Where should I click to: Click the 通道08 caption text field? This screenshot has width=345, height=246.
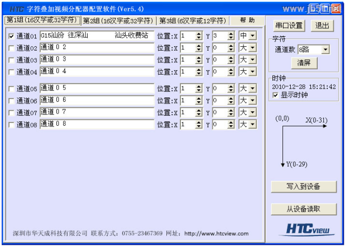pyautogui.click(x=97, y=125)
